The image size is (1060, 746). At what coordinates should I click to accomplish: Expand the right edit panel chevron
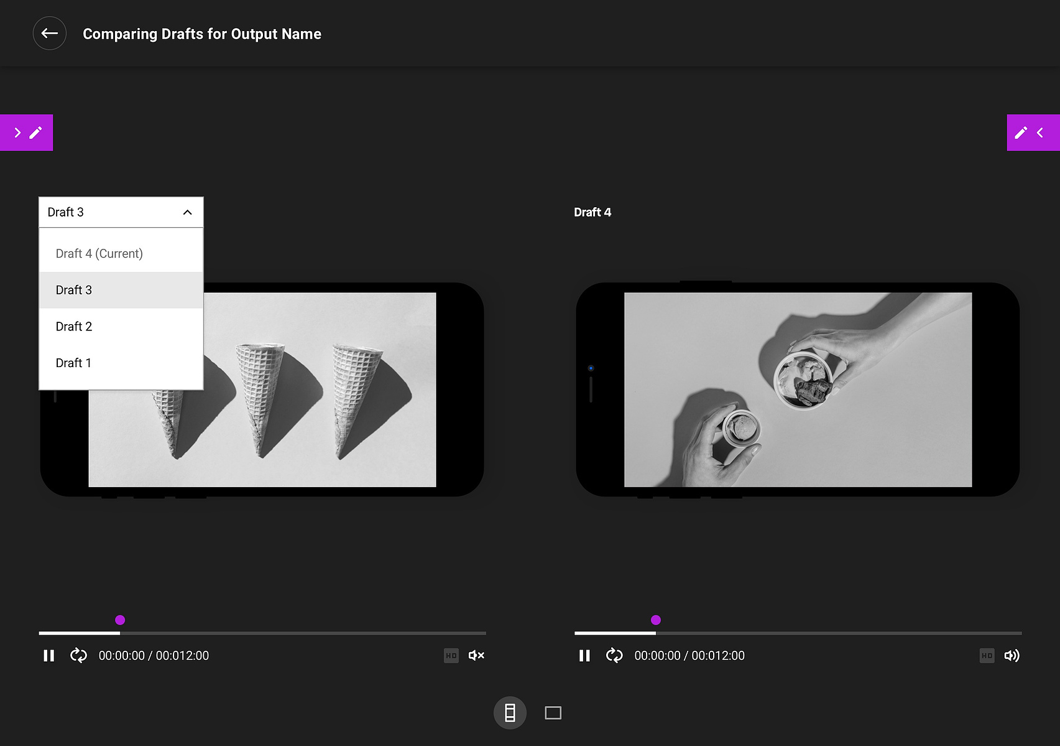click(x=1040, y=133)
